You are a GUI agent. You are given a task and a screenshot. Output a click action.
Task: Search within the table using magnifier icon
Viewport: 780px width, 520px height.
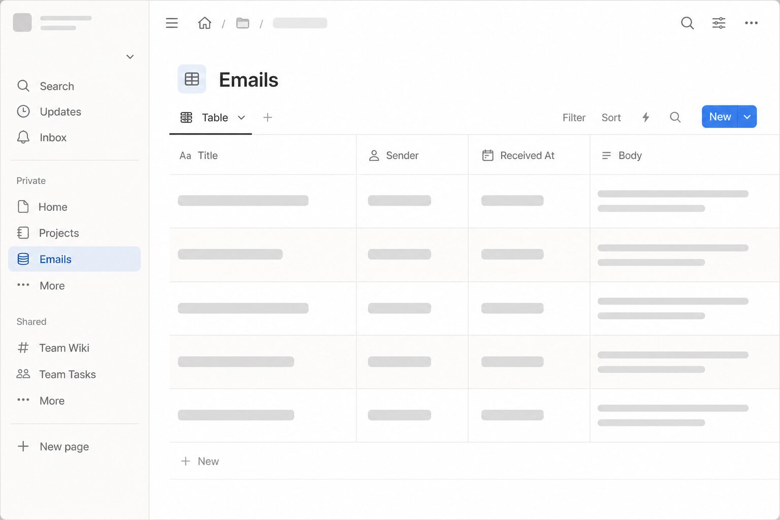pos(675,117)
